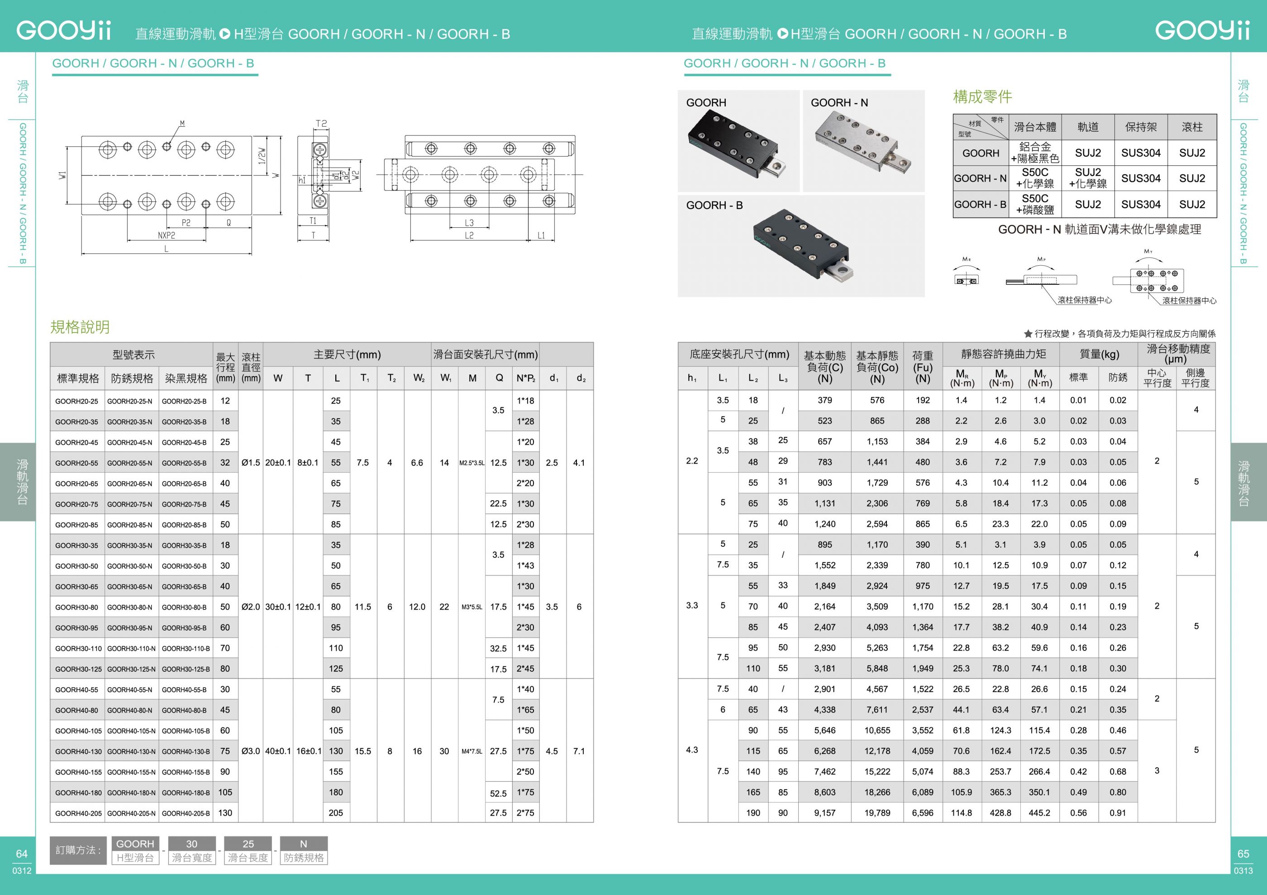The width and height of the screenshot is (1267, 895).
Task: Click the S50C+磷酸鹽 material cell
Action: coord(1035,204)
